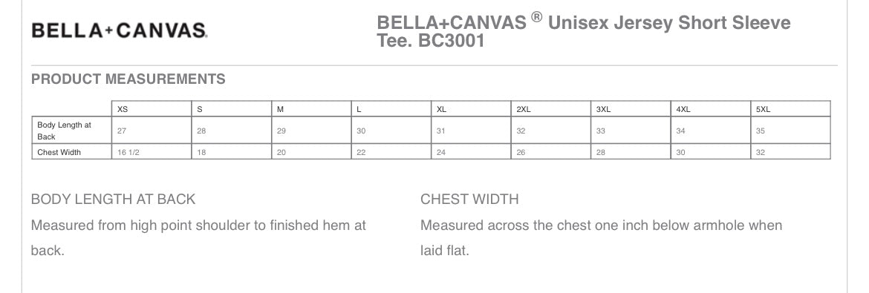Click the product title BC3001 heading

pyautogui.click(x=584, y=32)
